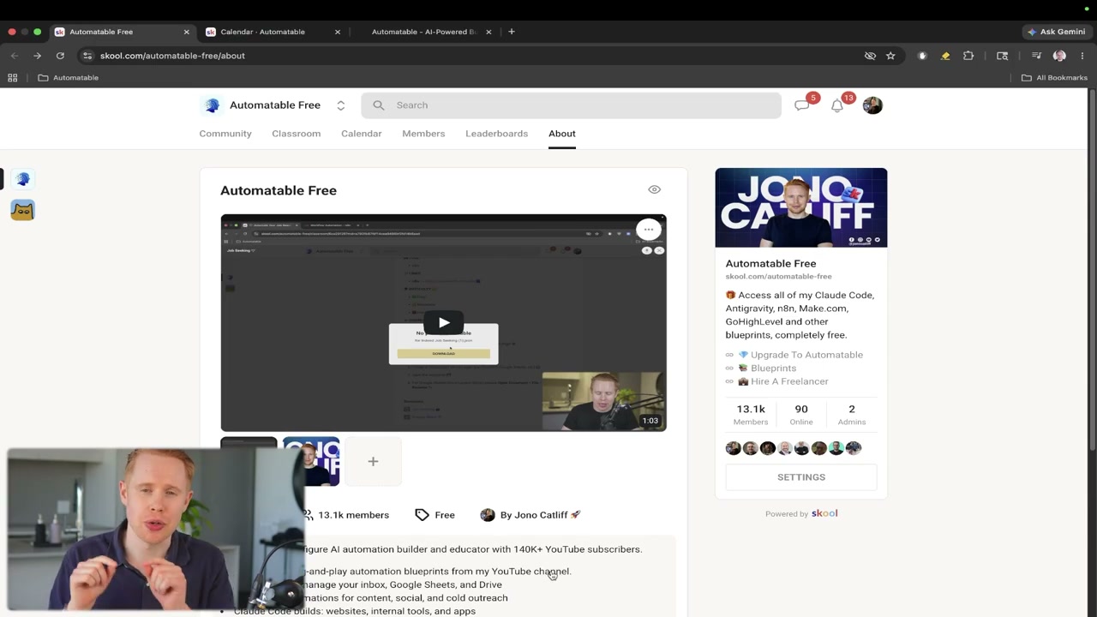Screen dimensions: 1097x617
Task: Click the Jono Catliff banner image in sidebar card
Action: (x=801, y=207)
